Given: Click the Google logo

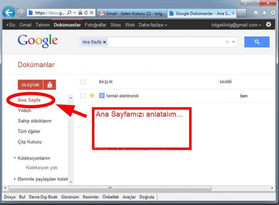Looking at the screenshot, I should click(x=37, y=41).
